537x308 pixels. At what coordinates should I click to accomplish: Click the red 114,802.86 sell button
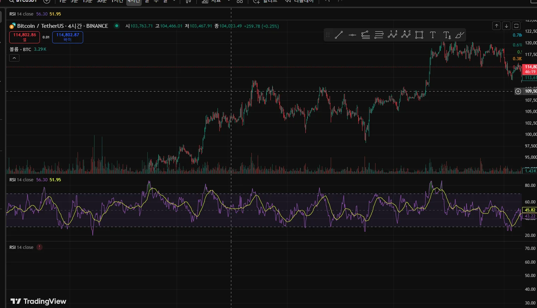(24, 37)
